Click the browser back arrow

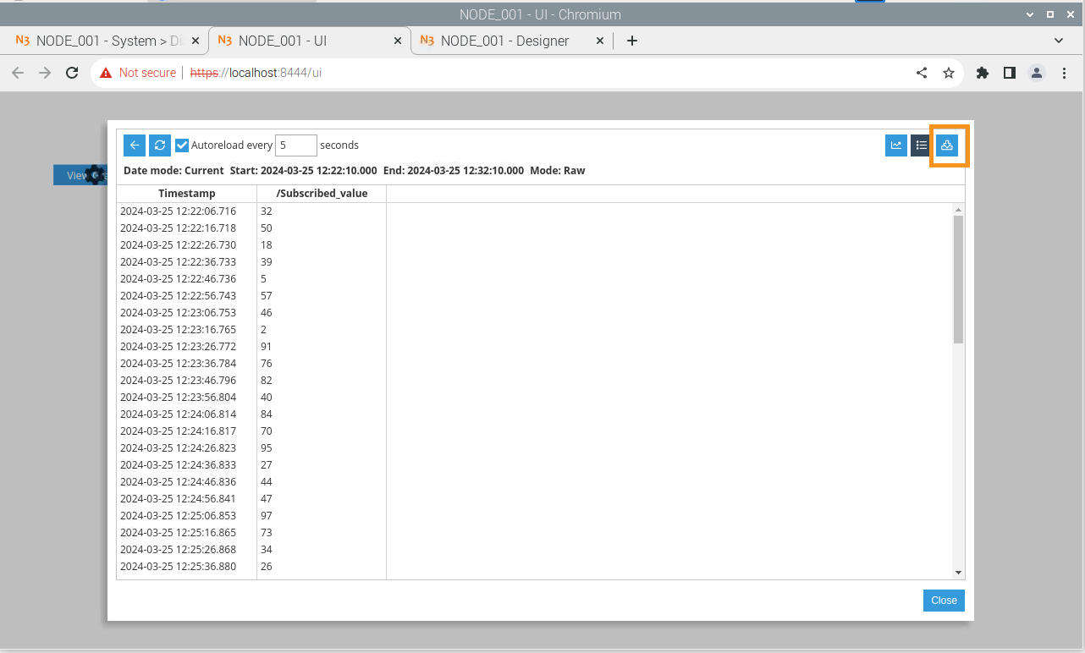pyautogui.click(x=18, y=73)
